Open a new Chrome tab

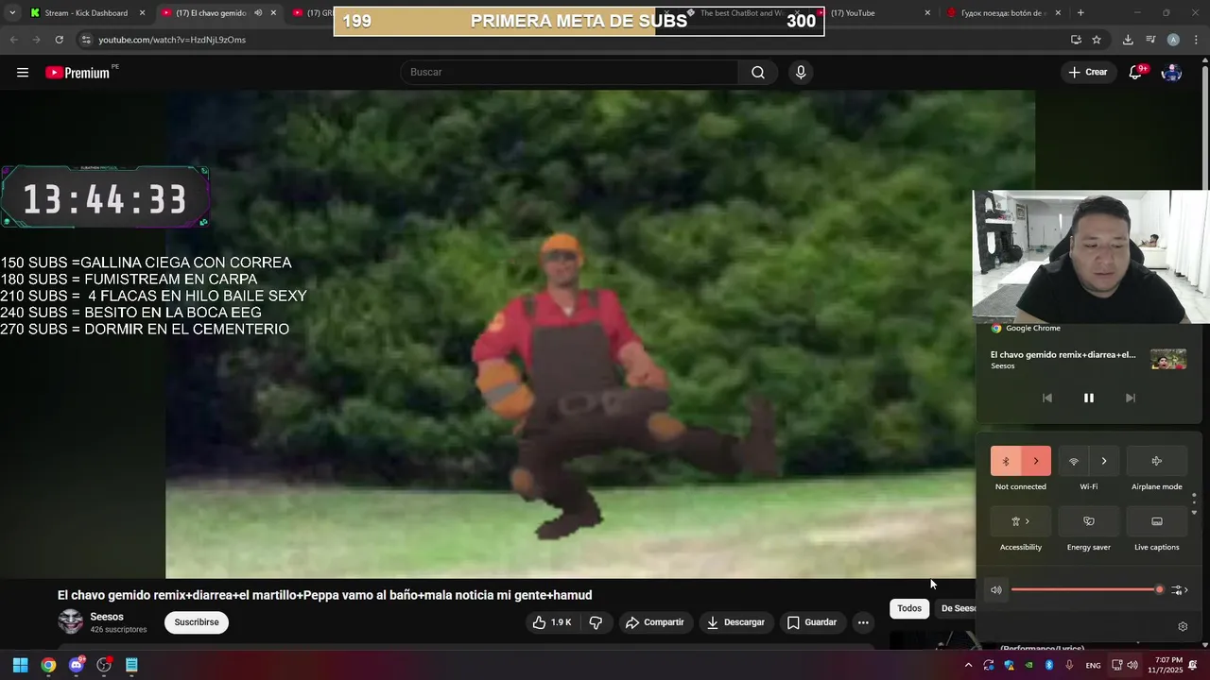(x=1080, y=13)
